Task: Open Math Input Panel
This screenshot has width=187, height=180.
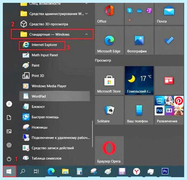Action: click(55, 55)
